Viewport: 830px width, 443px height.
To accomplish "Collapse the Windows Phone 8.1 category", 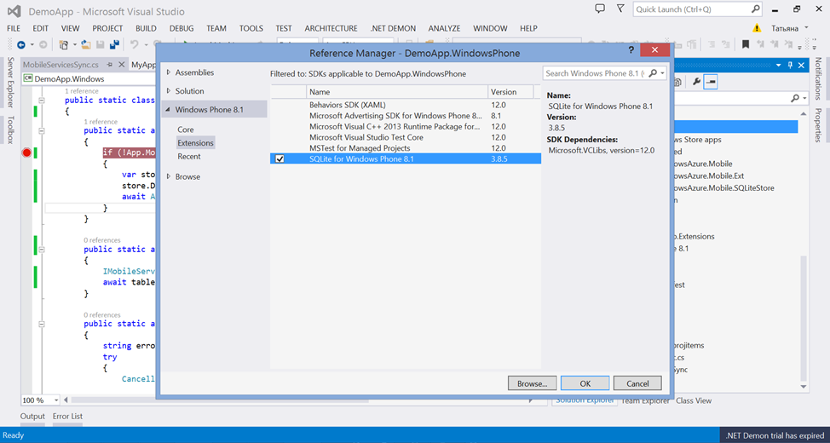I will point(169,110).
